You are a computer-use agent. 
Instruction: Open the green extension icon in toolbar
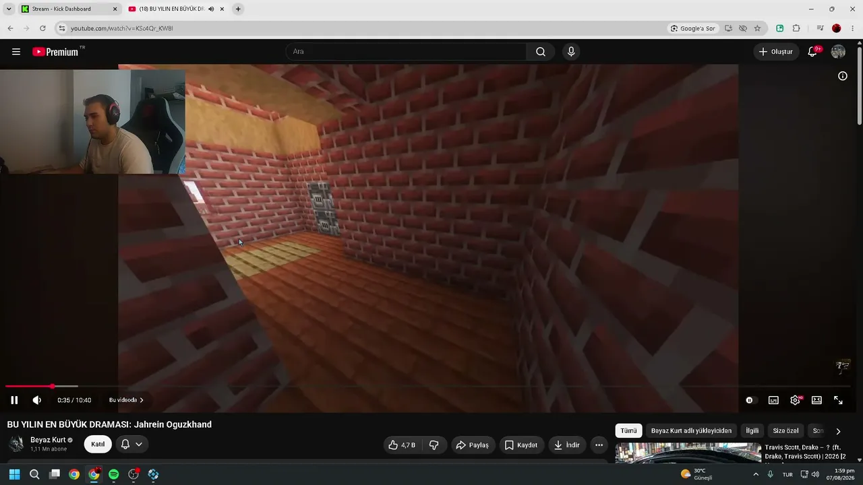tap(780, 28)
